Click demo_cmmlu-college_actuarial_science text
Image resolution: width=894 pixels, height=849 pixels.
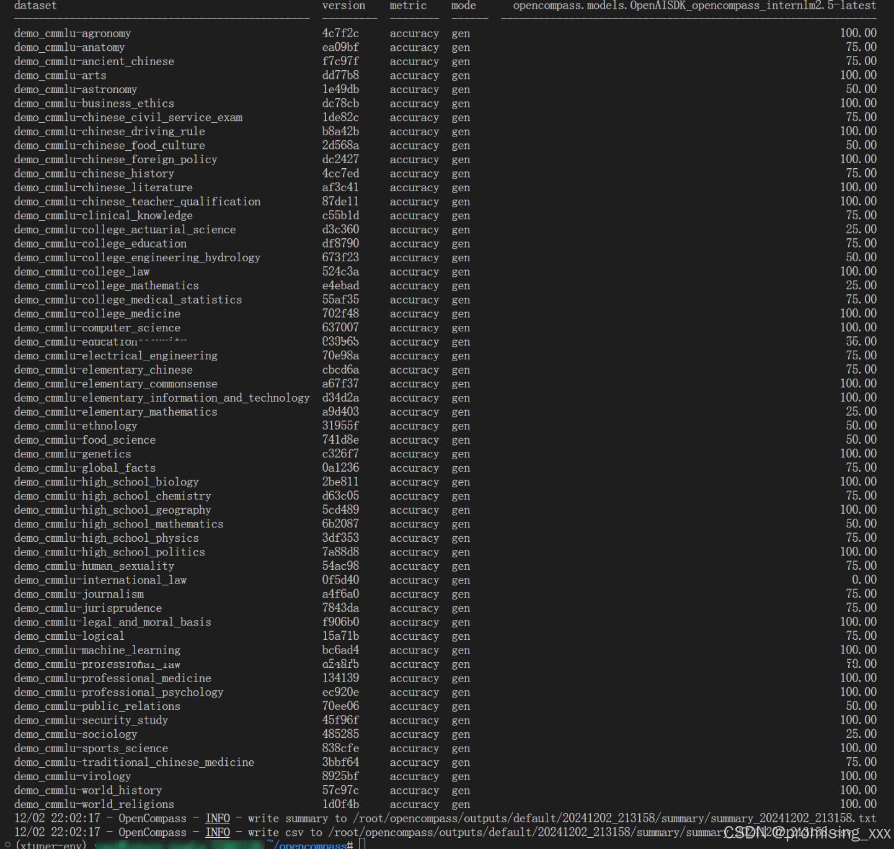pyautogui.click(x=125, y=230)
